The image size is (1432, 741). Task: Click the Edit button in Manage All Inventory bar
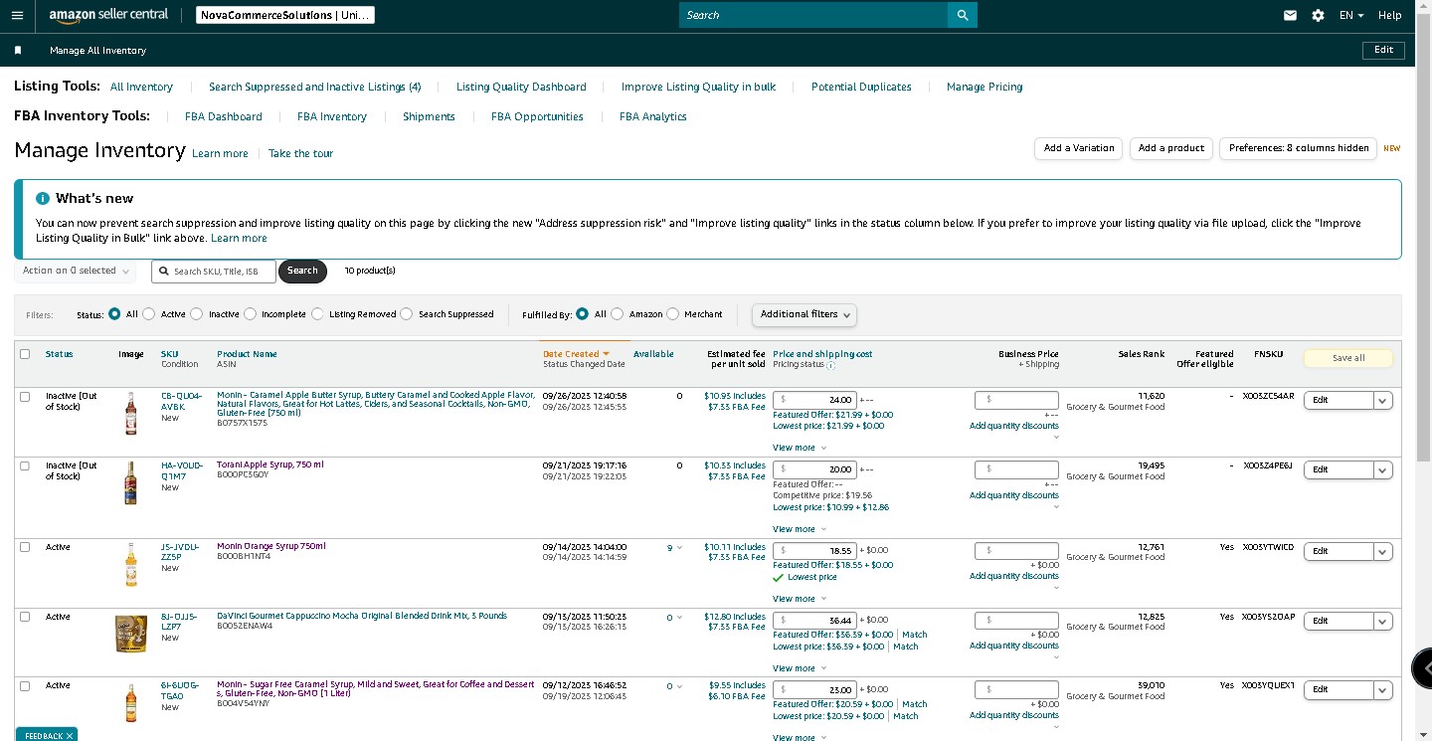click(x=1383, y=50)
